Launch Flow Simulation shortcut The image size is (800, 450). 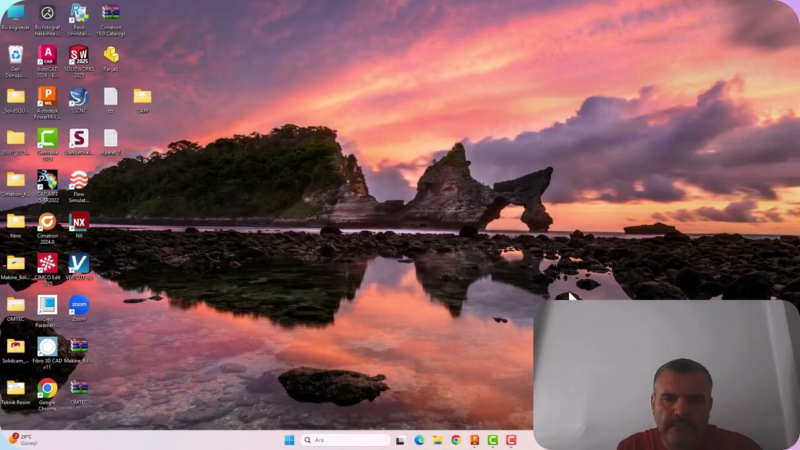point(79,186)
